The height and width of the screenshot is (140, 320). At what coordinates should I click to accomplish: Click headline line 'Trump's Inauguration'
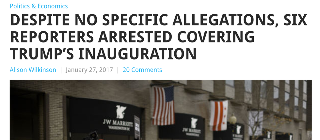(103, 54)
